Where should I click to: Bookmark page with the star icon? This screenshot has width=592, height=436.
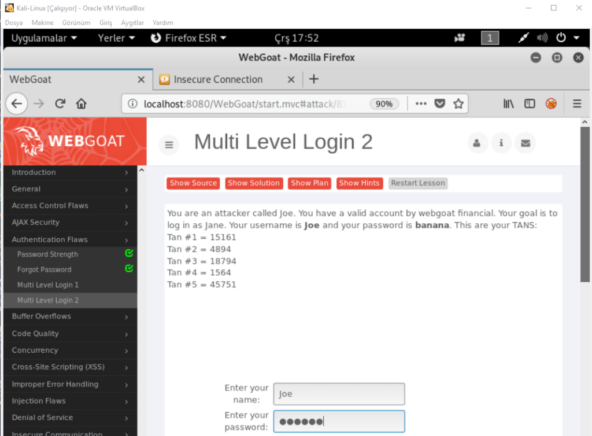point(458,104)
